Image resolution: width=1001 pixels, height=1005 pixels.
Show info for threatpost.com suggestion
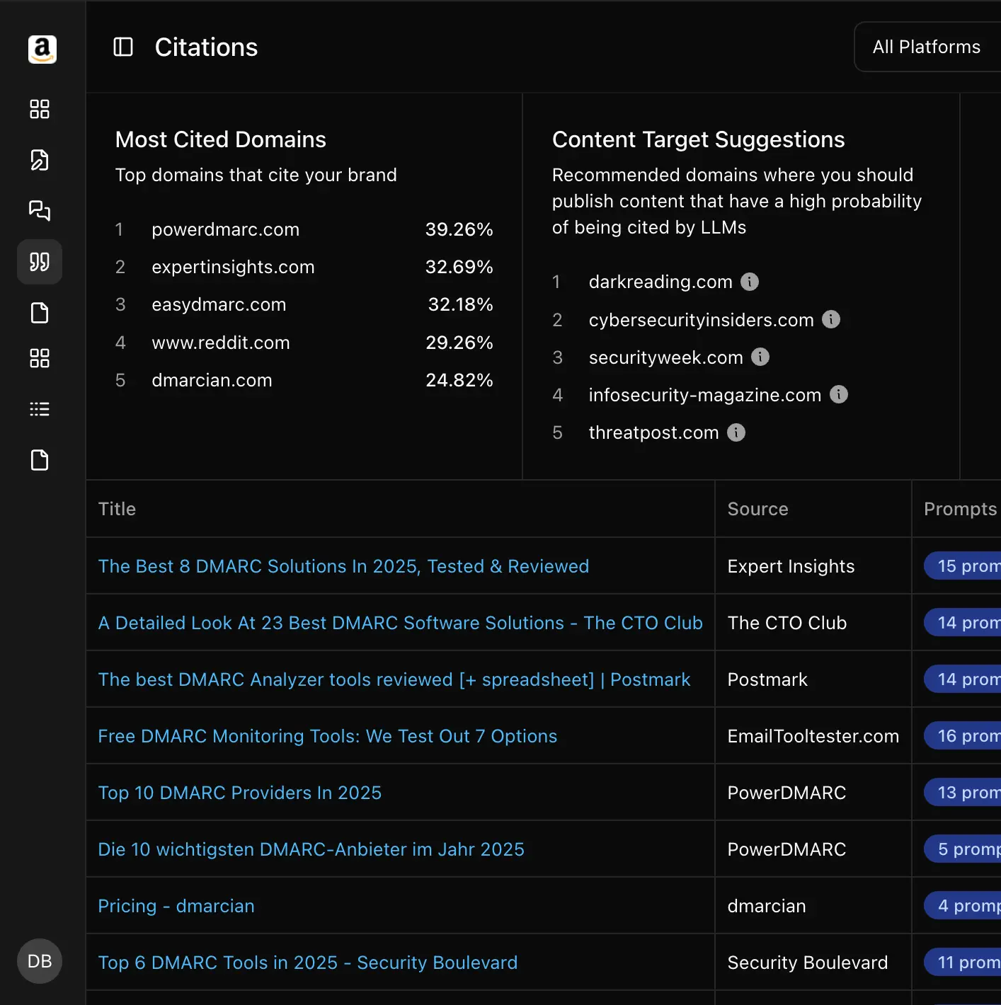(x=736, y=432)
